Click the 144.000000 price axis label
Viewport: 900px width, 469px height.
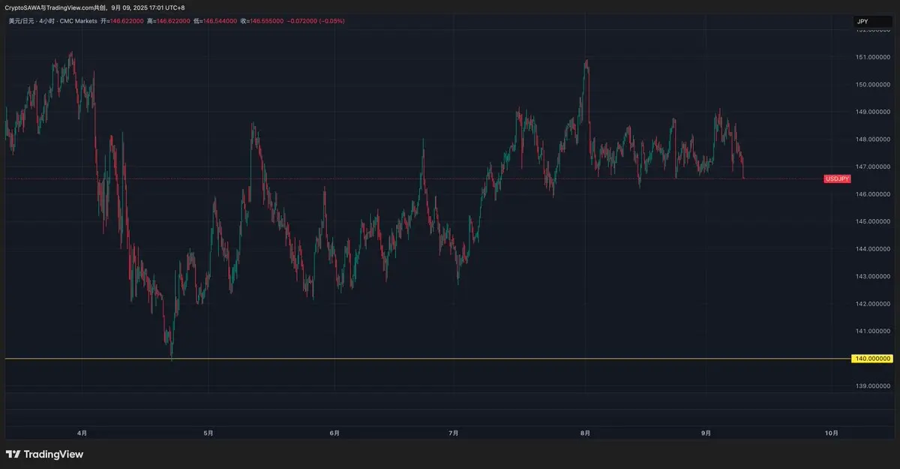(873, 249)
